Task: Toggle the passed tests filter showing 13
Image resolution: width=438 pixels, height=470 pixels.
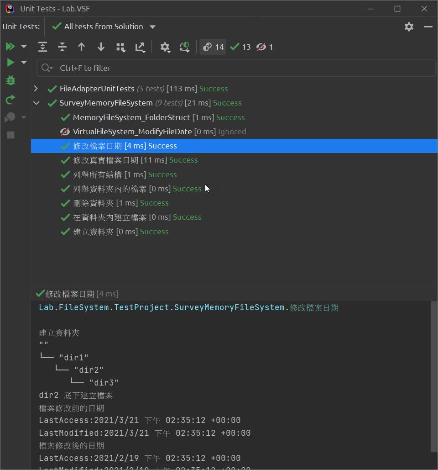Action: click(240, 47)
